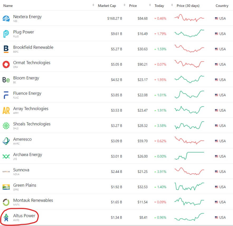Click the Fluence Energy logo icon

(6, 95)
